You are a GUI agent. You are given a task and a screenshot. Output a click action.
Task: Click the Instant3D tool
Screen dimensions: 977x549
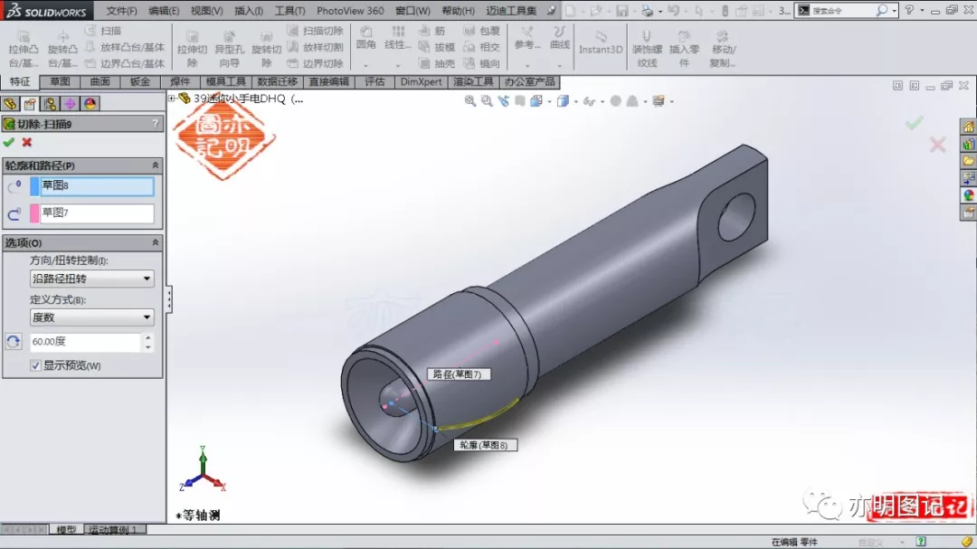[x=601, y=43]
